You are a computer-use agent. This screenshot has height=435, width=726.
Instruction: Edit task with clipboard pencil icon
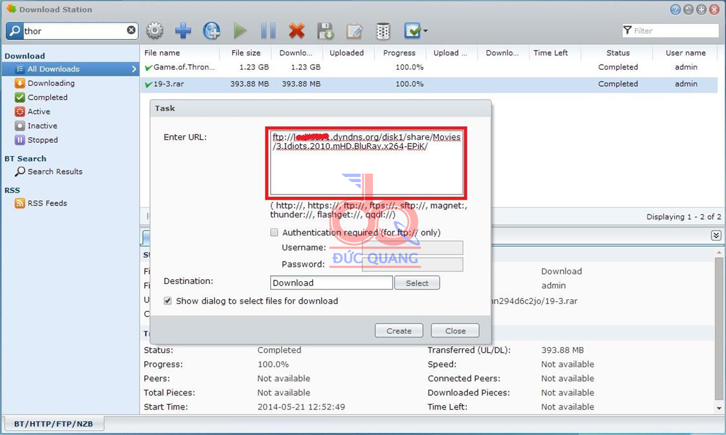pyautogui.click(x=354, y=31)
